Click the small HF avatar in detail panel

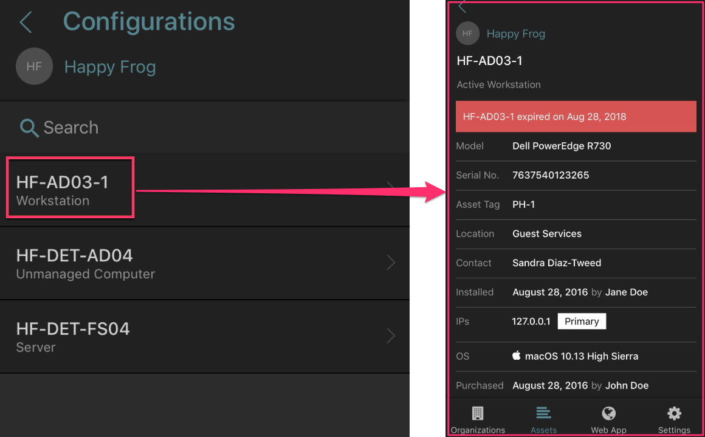point(467,33)
